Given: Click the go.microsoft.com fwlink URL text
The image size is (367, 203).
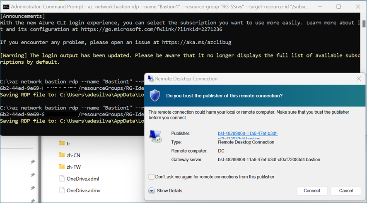Looking at the screenshot, I should [152, 29].
